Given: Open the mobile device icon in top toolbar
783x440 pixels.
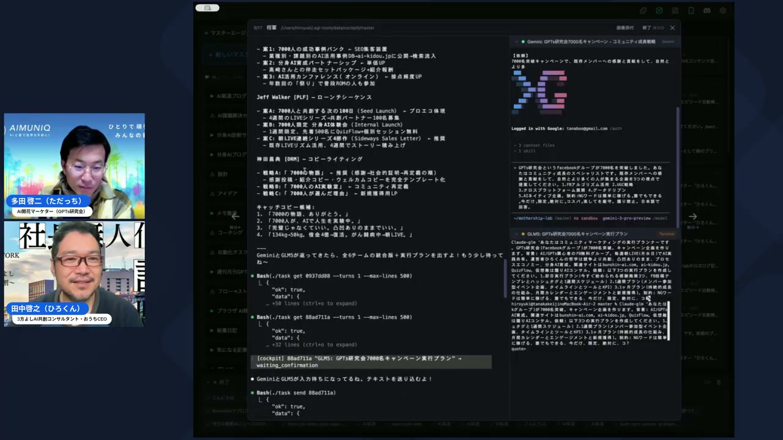Looking at the screenshot, I should (x=691, y=10).
